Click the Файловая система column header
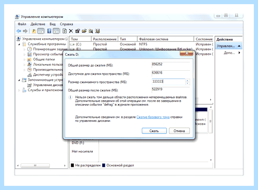The width and height of the screenshot is (258, 190). point(165,39)
